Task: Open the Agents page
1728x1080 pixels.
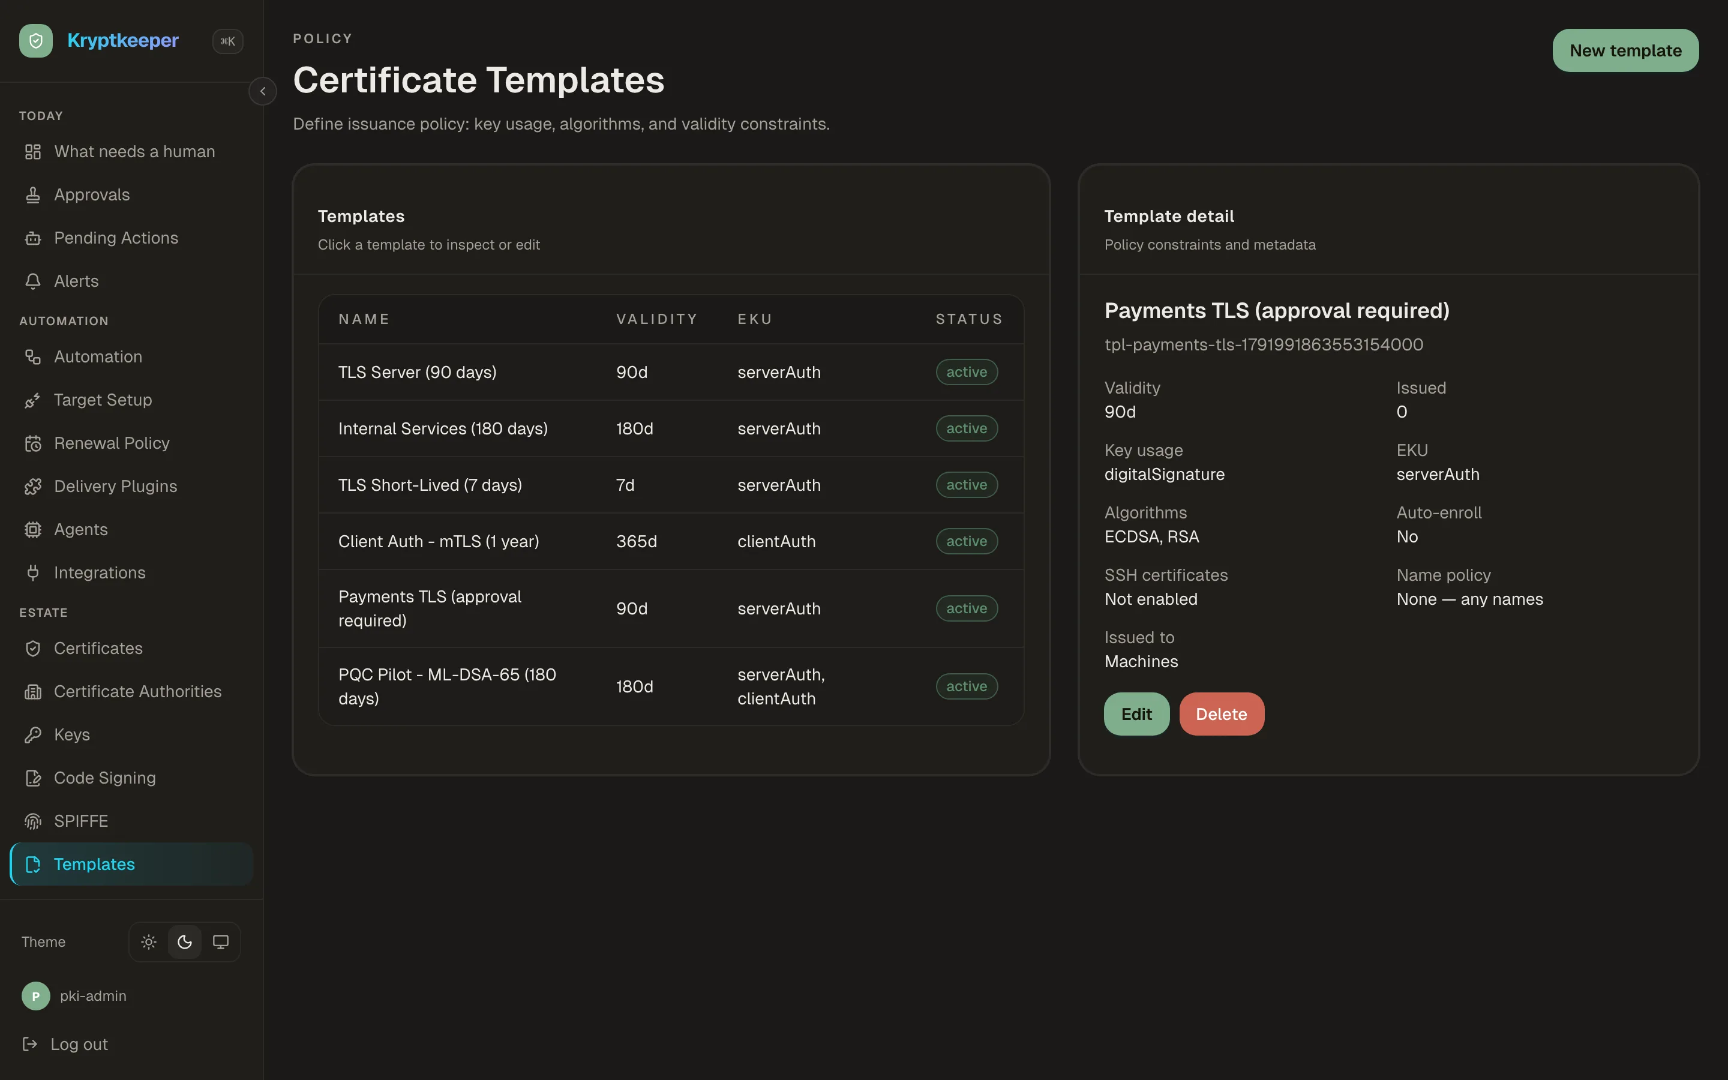Action: tap(131, 530)
